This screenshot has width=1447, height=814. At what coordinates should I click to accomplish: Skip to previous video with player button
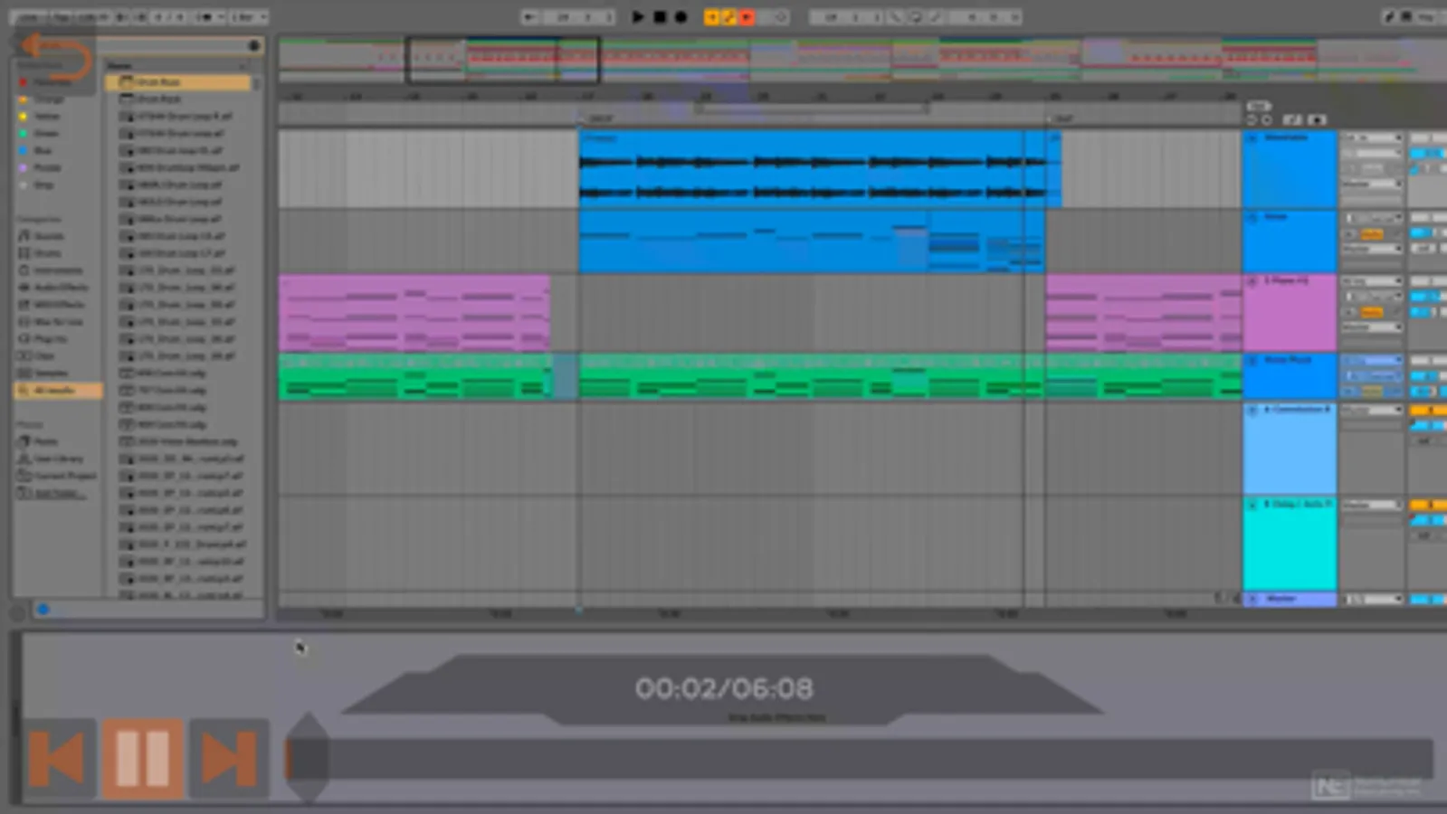pyautogui.click(x=58, y=758)
